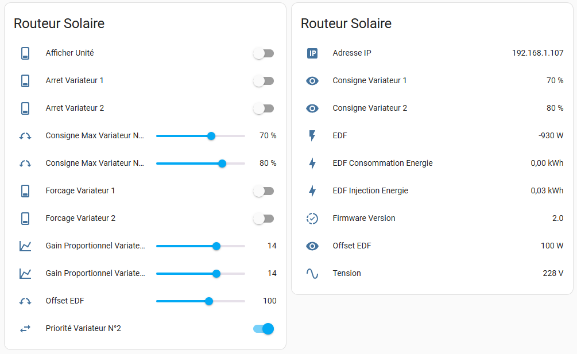Screen dimensions: 577x354
Task: Click the bolt icon for EDF Injection Energie
Action: point(312,191)
